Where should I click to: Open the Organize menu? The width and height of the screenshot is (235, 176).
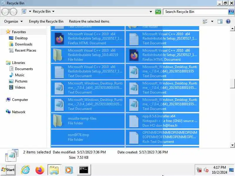point(13,21)
